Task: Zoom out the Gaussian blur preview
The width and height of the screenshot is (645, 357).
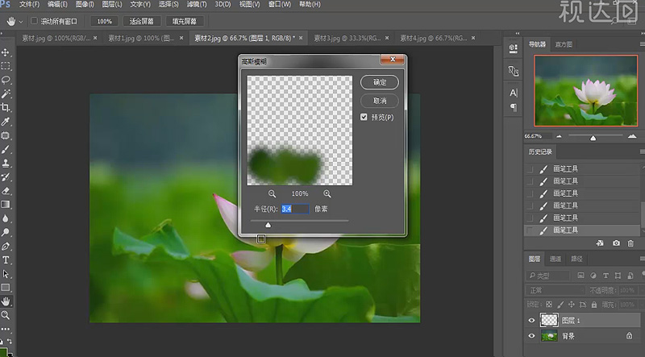Action: (272, 193)
